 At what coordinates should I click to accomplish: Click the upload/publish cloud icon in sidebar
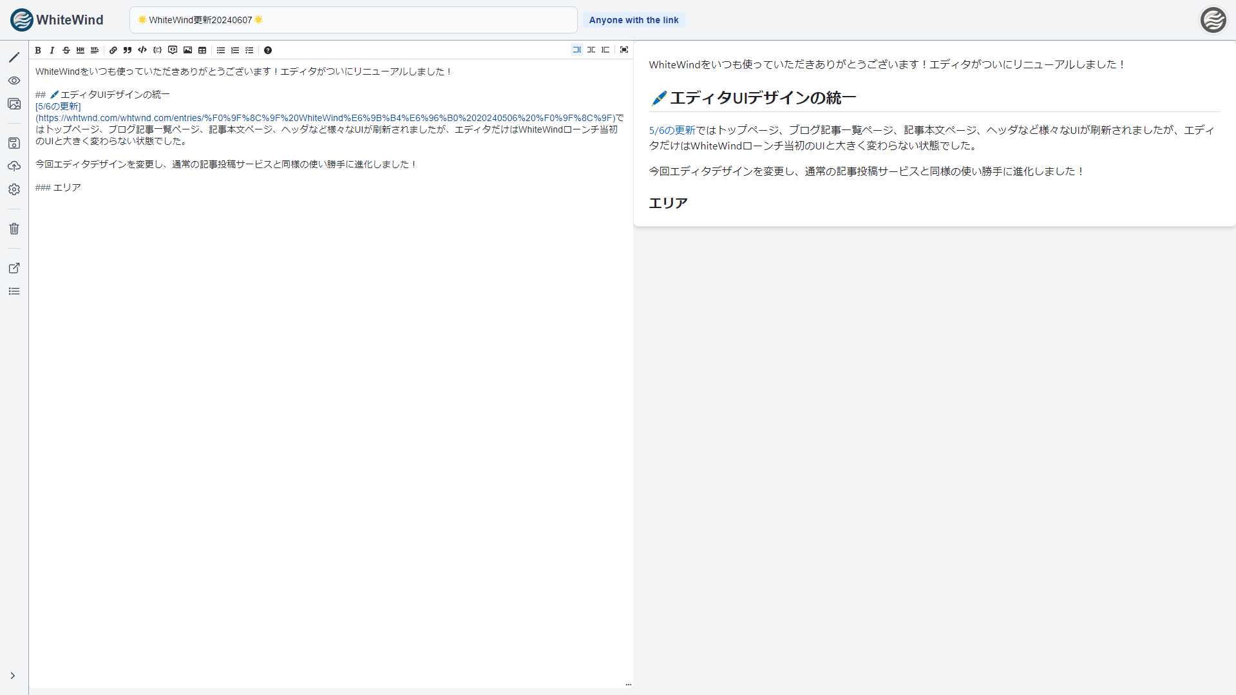click(14, 166)
